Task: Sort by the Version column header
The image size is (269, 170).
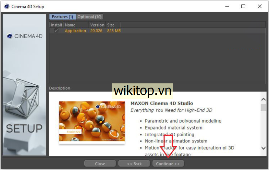Action: point(97,25)
